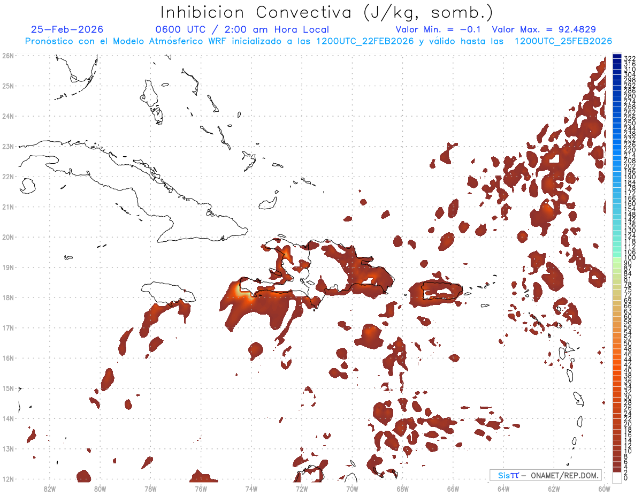The height and width of the screenshot is (496, 642).
Task: Click the '78W' longitude label
Action: [150, 489]
